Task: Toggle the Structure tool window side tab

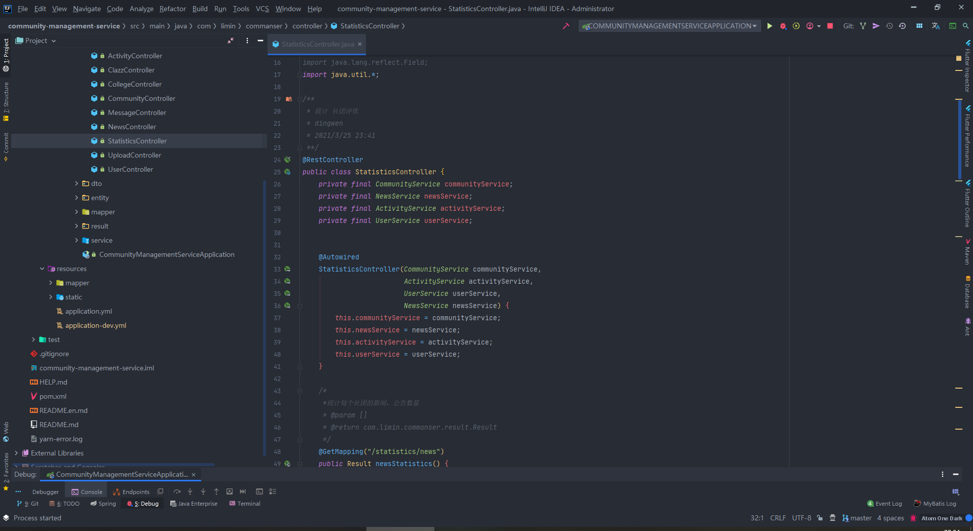Action: coord(6,101)
